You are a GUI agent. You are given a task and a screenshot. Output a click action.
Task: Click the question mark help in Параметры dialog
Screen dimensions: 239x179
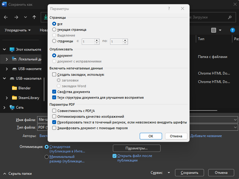169,8
